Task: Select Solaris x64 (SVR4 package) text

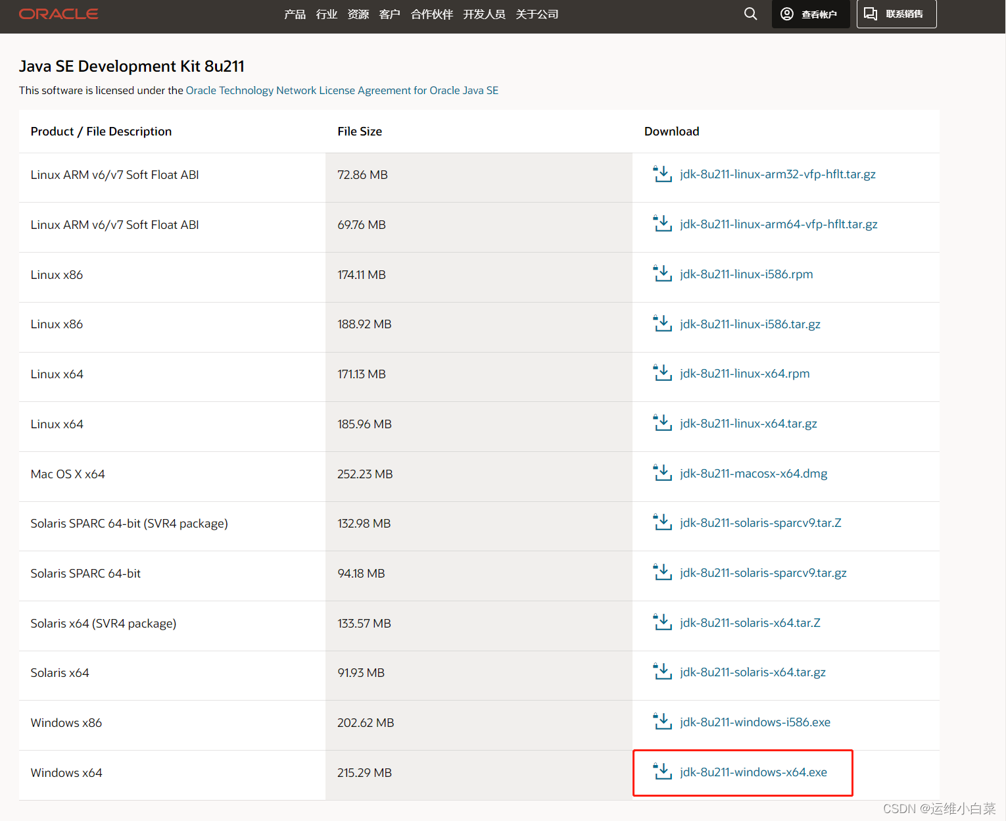Action: [103, 624]
